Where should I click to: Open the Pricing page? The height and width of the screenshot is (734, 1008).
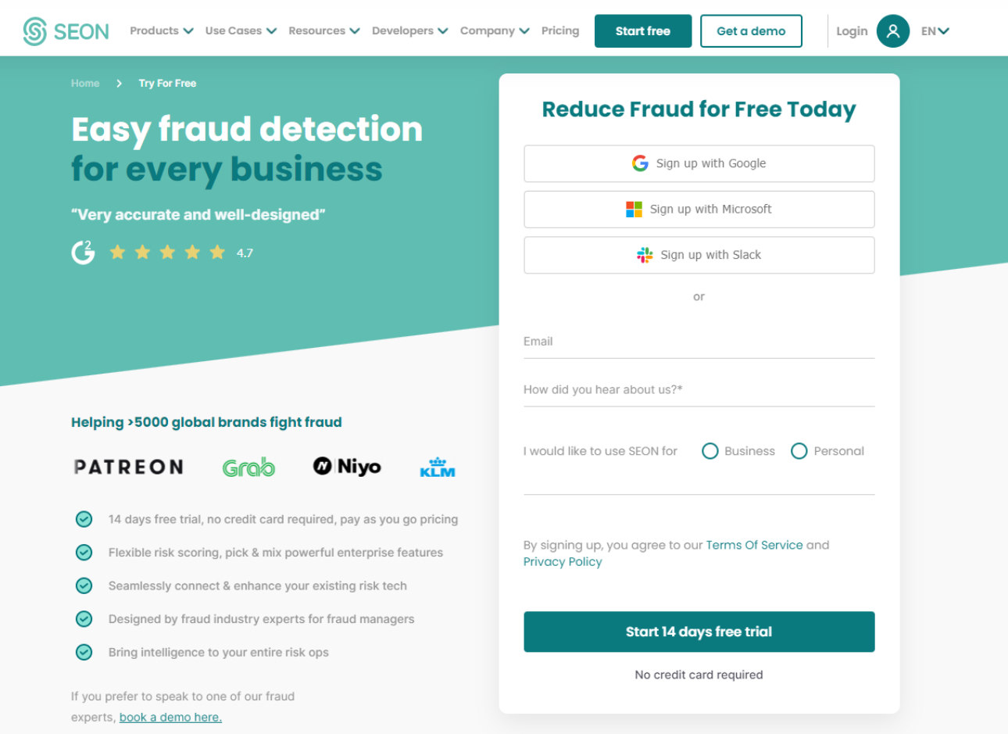click(560, 31)
